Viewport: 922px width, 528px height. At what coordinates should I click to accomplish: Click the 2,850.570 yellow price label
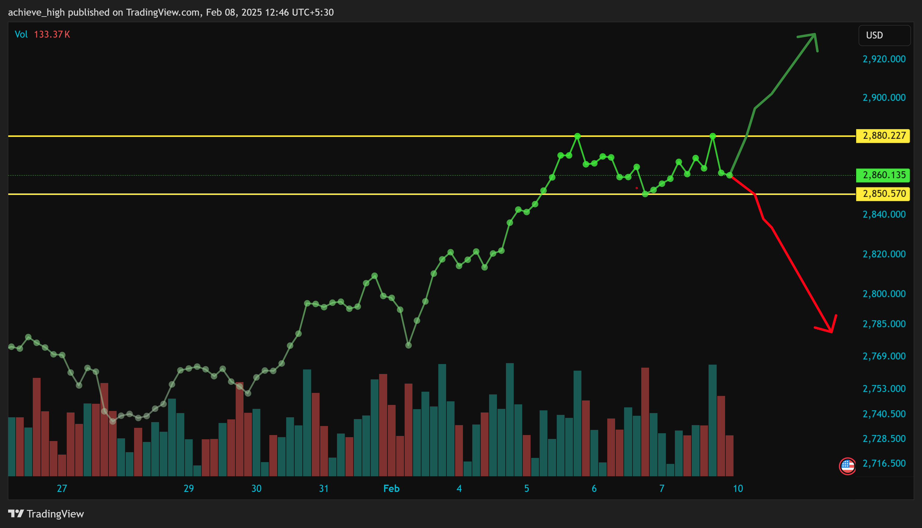[883, 194]
